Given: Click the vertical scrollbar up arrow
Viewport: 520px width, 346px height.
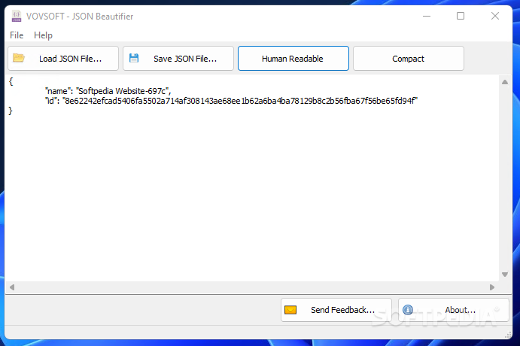Looking at the screenshot, I should pos(505,82).
